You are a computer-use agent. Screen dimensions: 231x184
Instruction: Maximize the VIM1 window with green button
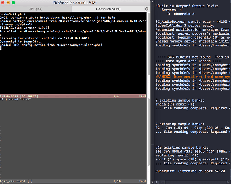coord(13,3)
